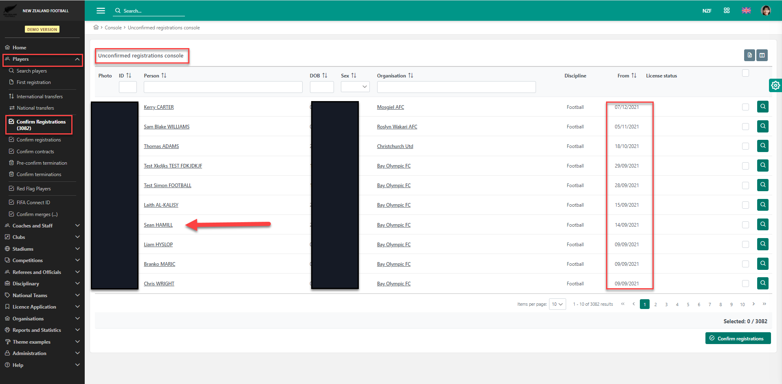Open the column layout icon above table

762,55
